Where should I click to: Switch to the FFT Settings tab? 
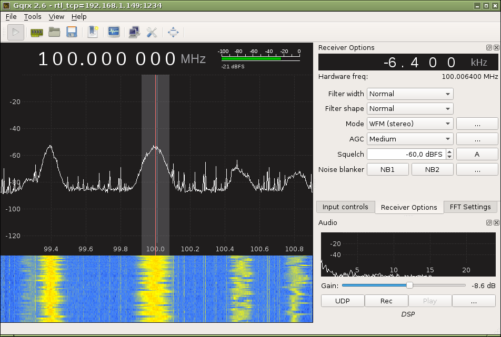coord(470,207)
